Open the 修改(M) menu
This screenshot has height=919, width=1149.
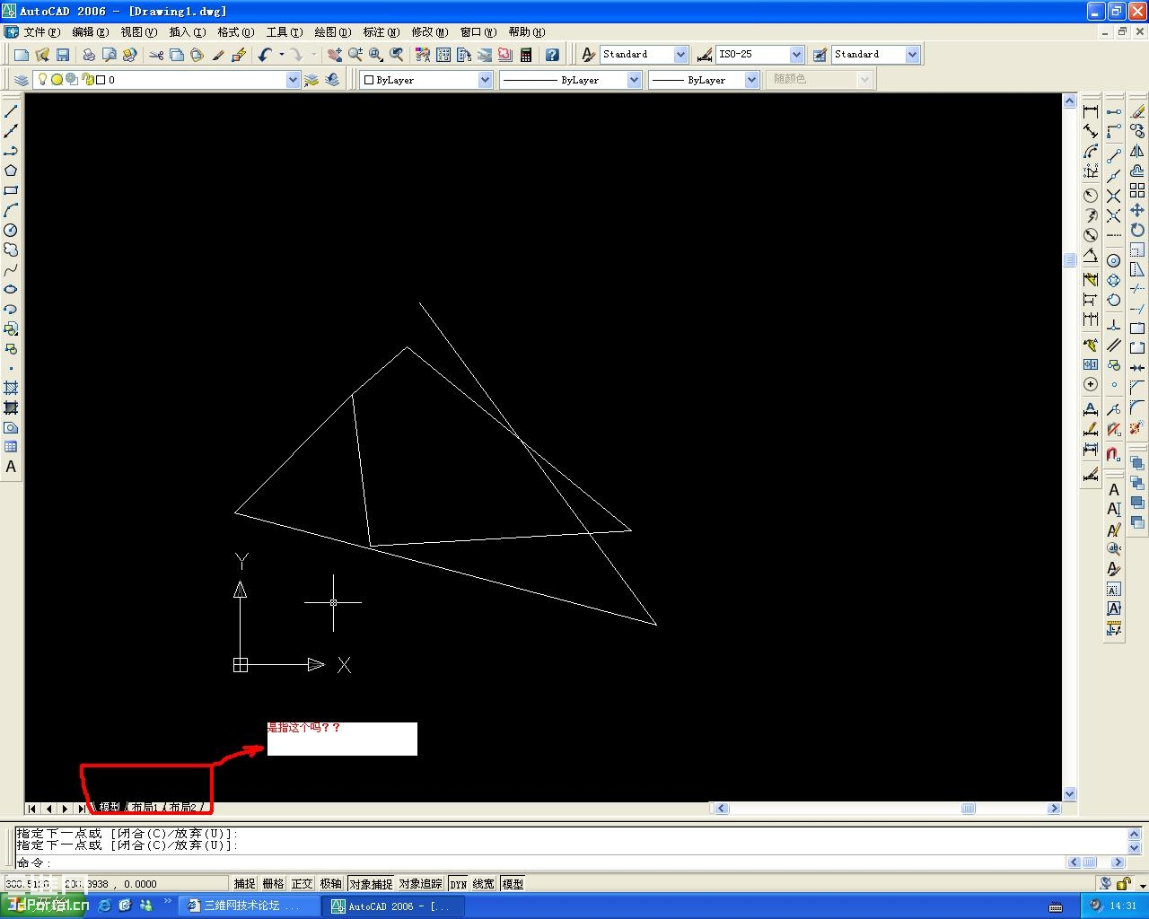pyautogui.click(x=429, y=31)
